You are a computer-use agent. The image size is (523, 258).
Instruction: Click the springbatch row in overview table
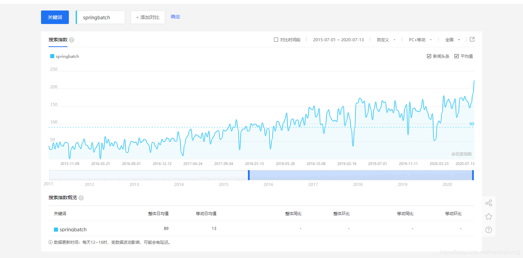261,229
